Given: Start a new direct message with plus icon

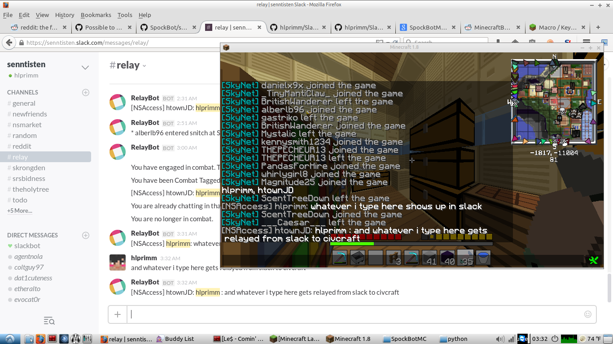Looking at the screenshot, I should (x=86, y=235).
